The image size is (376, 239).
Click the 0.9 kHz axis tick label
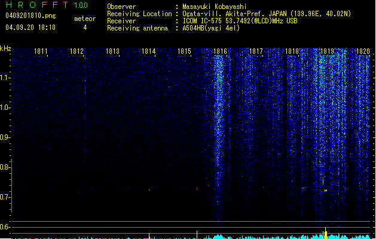click(5, 137)
